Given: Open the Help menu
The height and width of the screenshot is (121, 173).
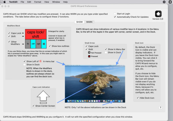Looking at the screenshot, I should coord(65,2).
